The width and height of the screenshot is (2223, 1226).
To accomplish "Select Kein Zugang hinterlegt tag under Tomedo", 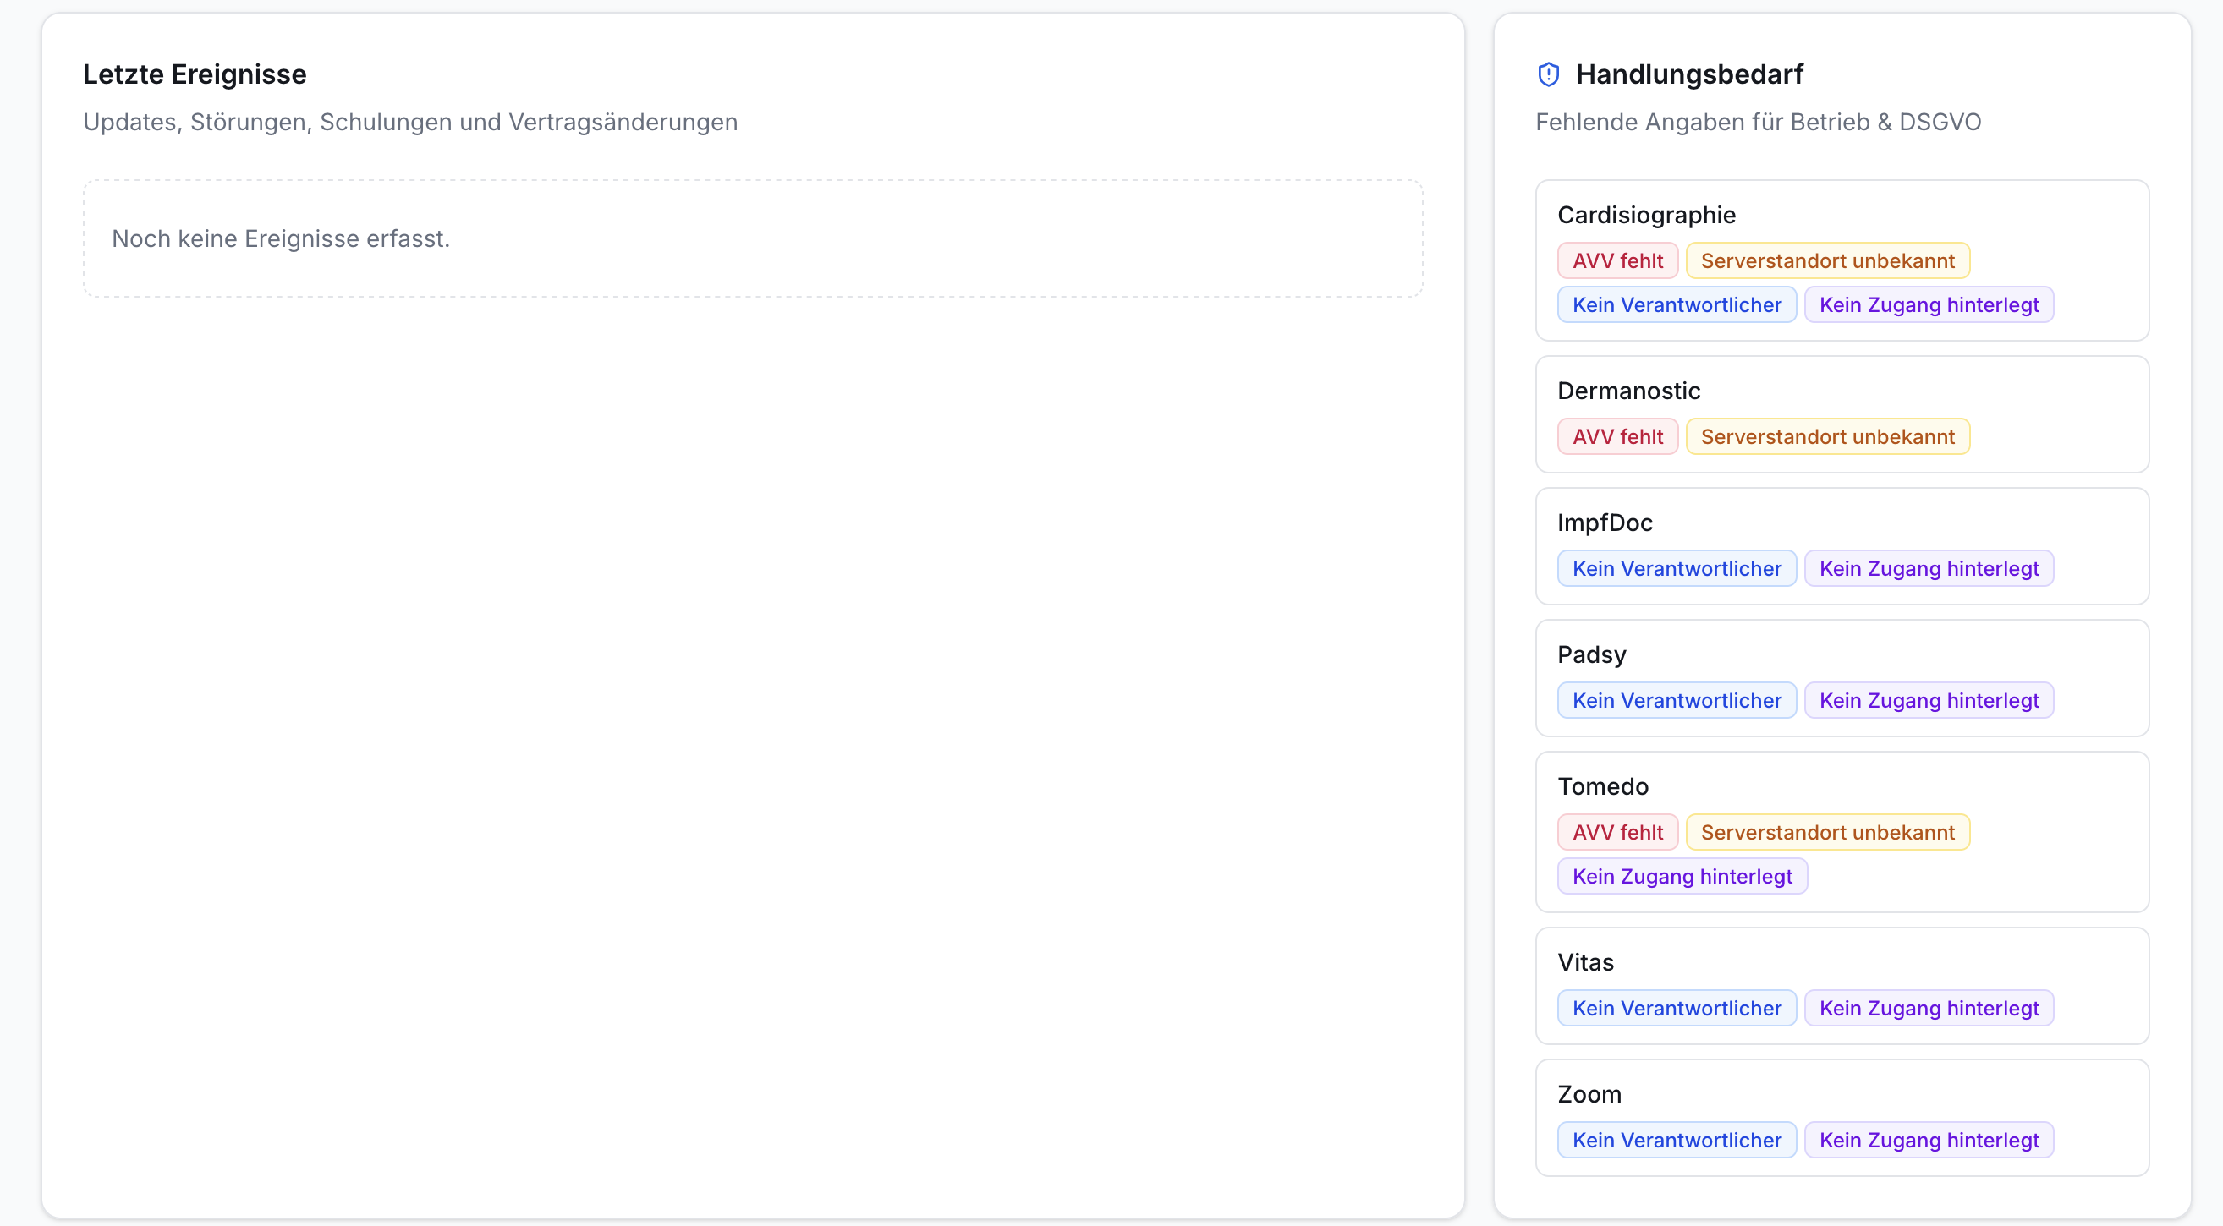I will click(x=1681, y=877).
